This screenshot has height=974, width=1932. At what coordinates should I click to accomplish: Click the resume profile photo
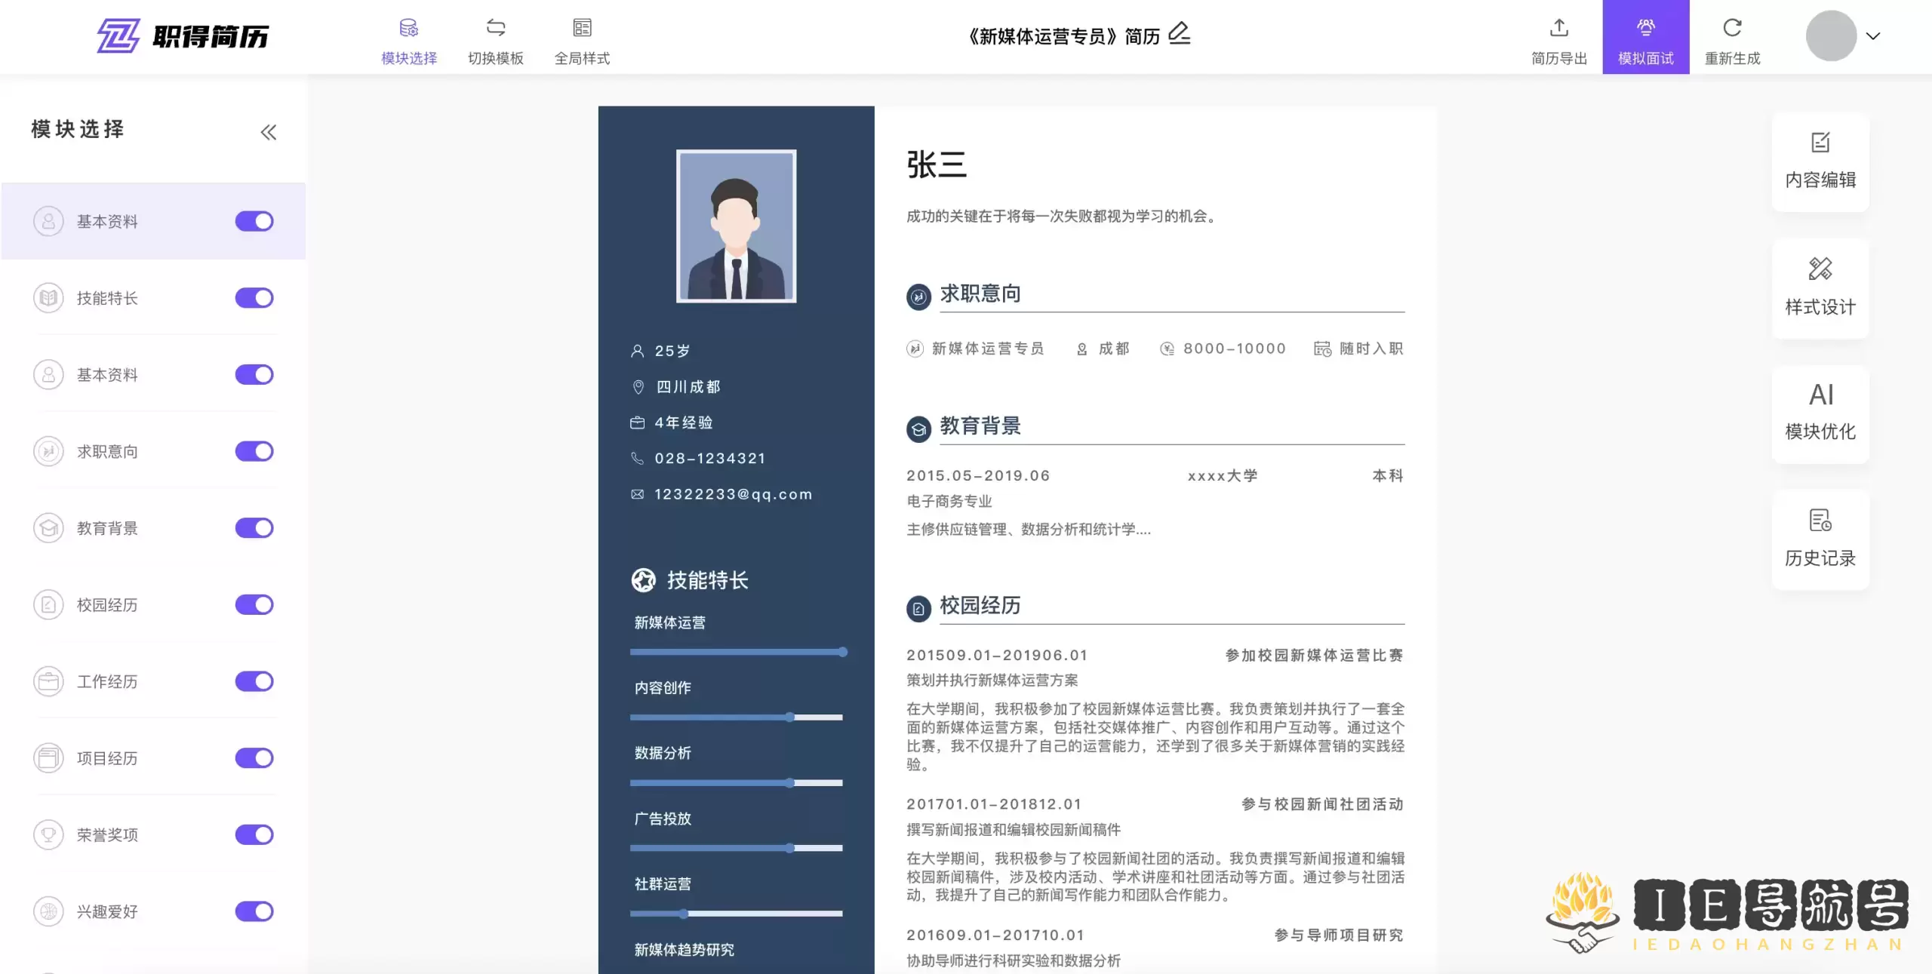(x=736, y=226)
